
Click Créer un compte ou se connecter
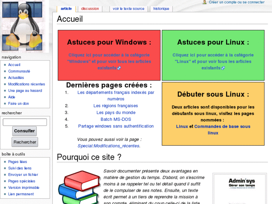(x=236, y=2)
